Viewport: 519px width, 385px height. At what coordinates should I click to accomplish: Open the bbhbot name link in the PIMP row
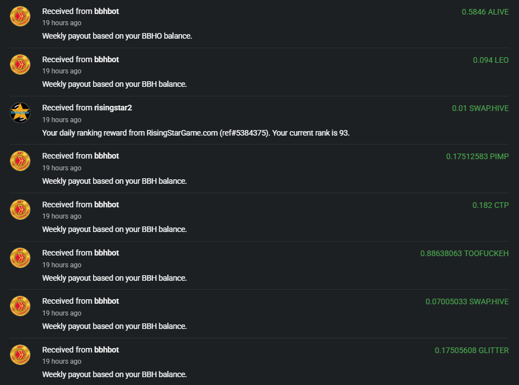pos(106,156)
